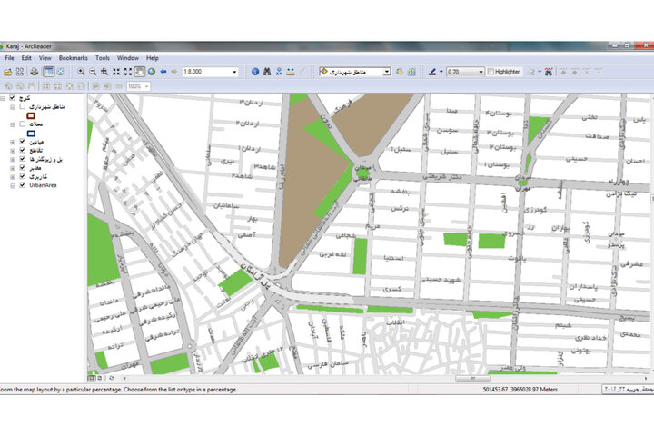Open the Tools menu
Image resolution: width=654 pixels, height=436 pixels.
pos(102,58)
